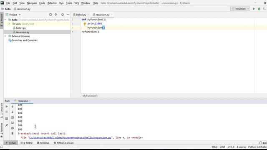Click the down arrow in Run console toolbar
The height and width of the screenshot is (150, 267).
[x=13, y=112]
